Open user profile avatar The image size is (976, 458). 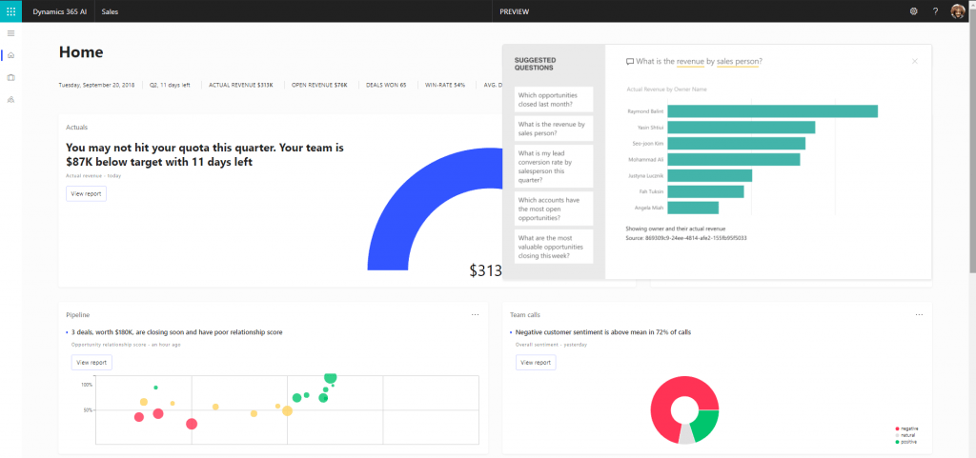[958, 11]
